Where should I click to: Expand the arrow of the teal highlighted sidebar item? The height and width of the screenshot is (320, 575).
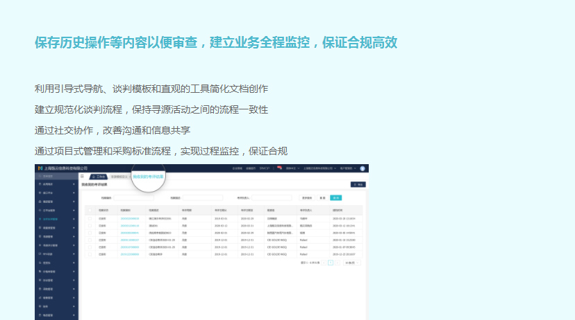(x=74, y=219)
